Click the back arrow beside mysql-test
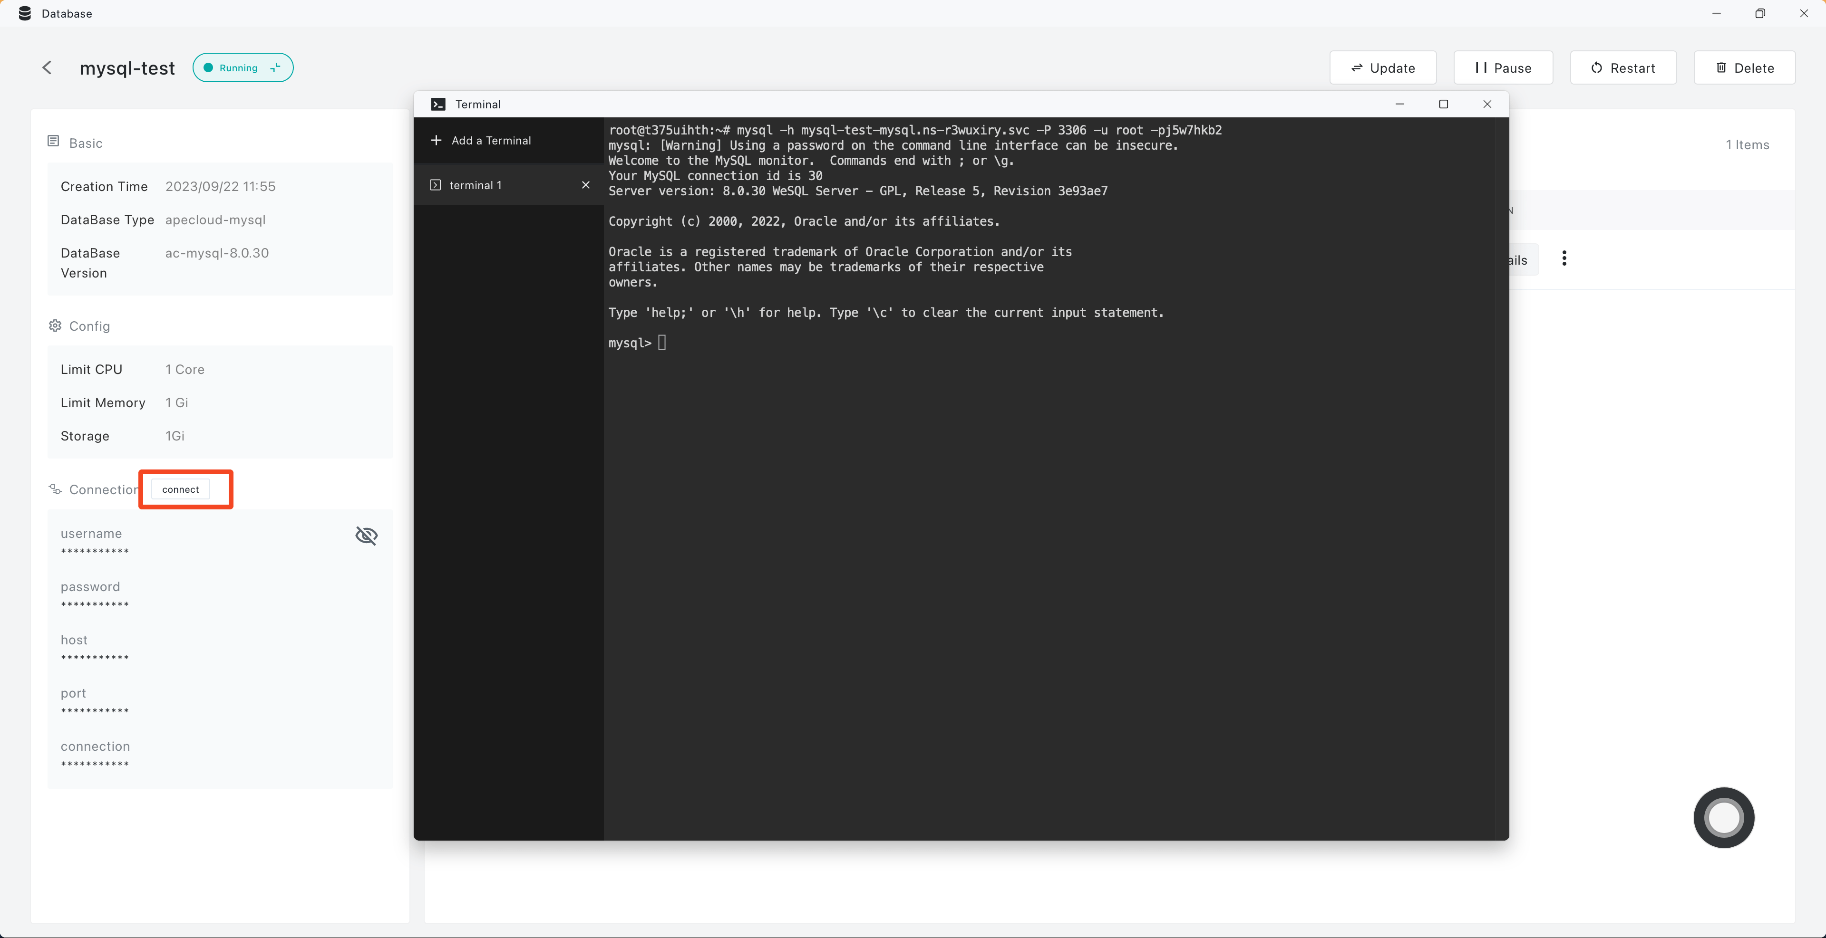 tap(47, 68)
